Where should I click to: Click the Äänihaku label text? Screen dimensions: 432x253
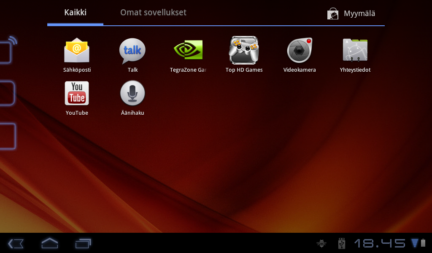[x=132, y=113]
